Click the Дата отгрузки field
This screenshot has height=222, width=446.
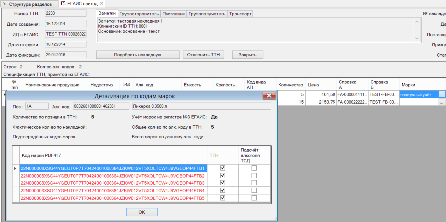coord(65,44)
